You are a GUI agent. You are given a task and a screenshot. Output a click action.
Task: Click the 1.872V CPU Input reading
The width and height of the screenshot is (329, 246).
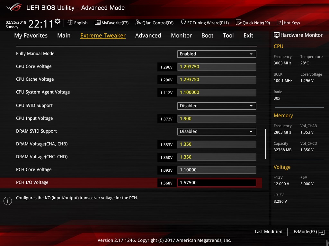point(166,119)
